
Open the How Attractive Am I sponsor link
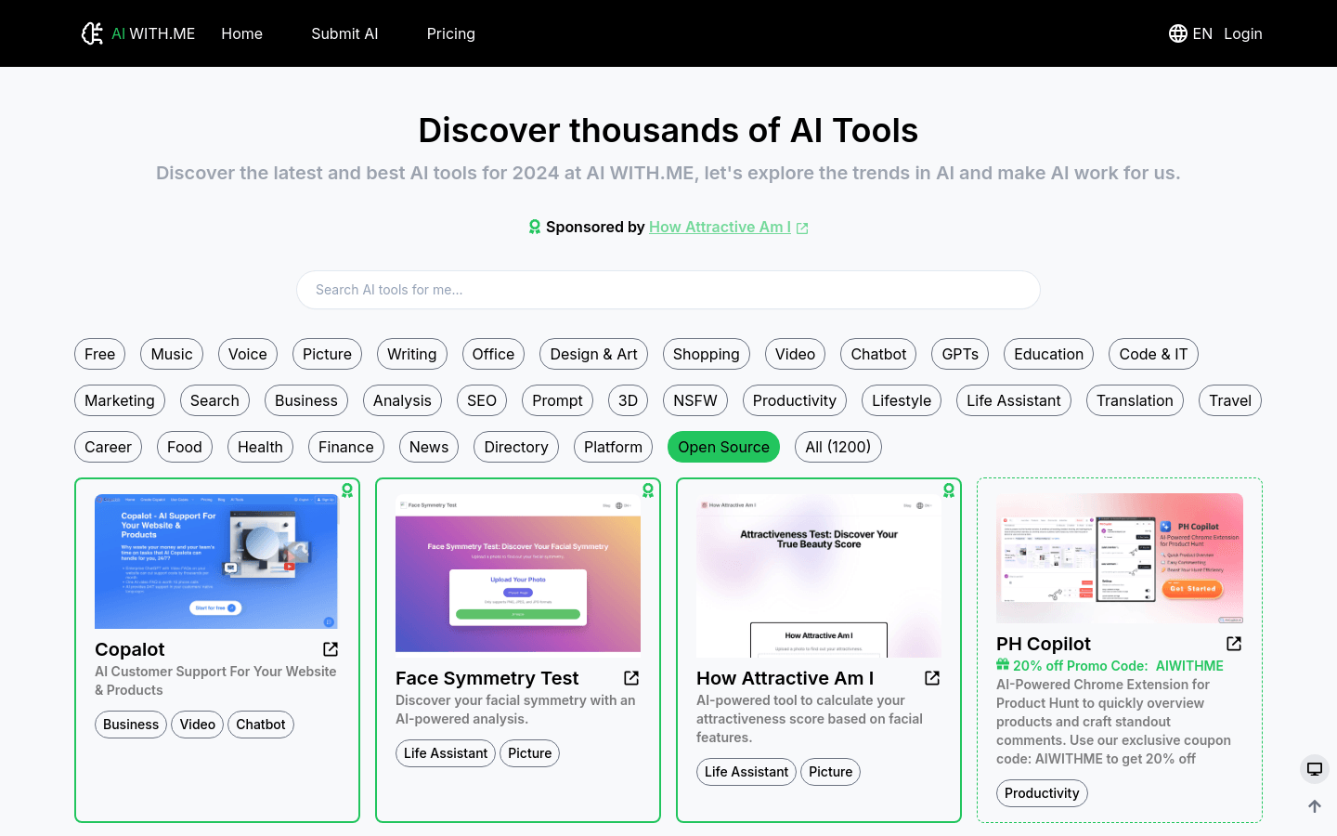720,227
